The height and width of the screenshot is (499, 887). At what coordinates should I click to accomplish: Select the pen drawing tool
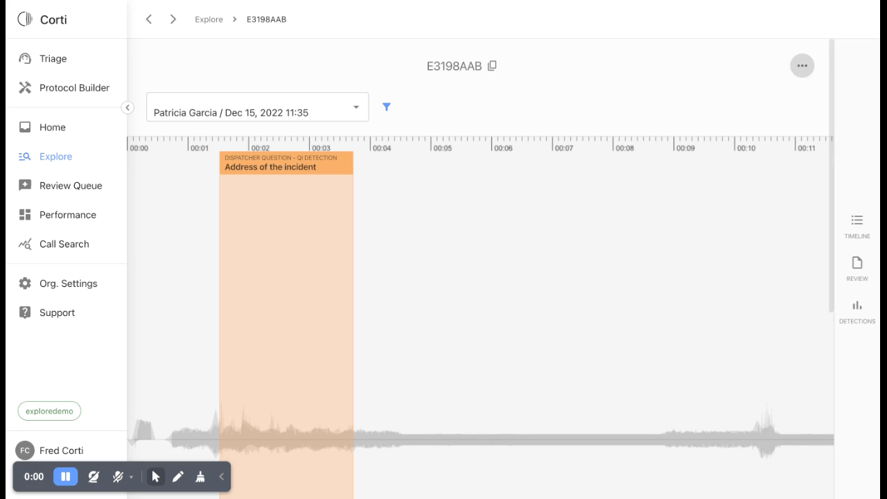tap(178, 477)
